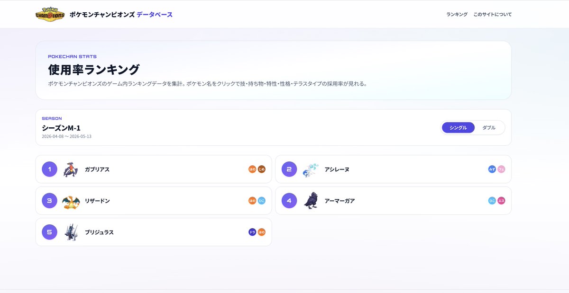This screenshot has height=293, width=569.
Task: Click the POKECHAN STATS label
Action: point(72,56)
